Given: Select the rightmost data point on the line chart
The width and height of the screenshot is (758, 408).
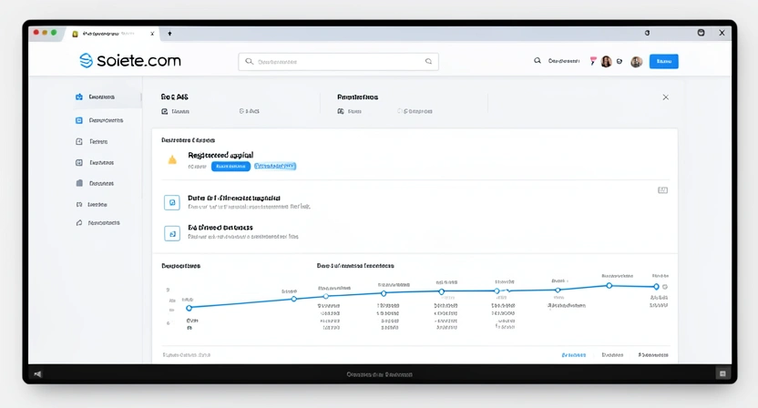Looking at the screenshot, I should [x=656, y=287].
